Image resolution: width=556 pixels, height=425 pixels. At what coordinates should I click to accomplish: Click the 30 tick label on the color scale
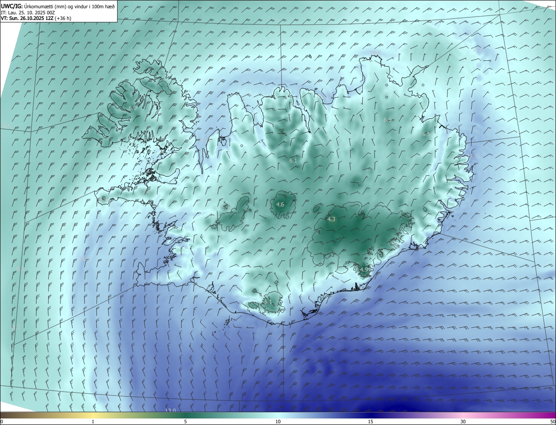click(463, 422)
